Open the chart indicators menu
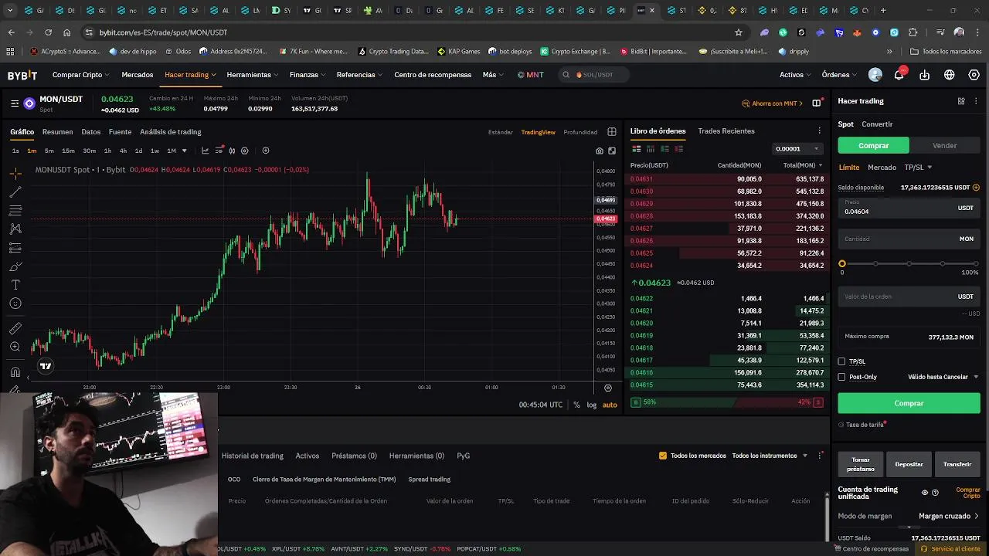The width and height of the screenshot is (989, 556). (x=206, y=151)
